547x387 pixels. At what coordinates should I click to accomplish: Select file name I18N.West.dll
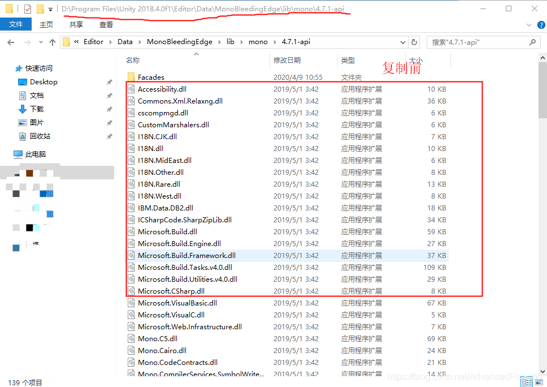pyautogui.click(x=159, y=196)
